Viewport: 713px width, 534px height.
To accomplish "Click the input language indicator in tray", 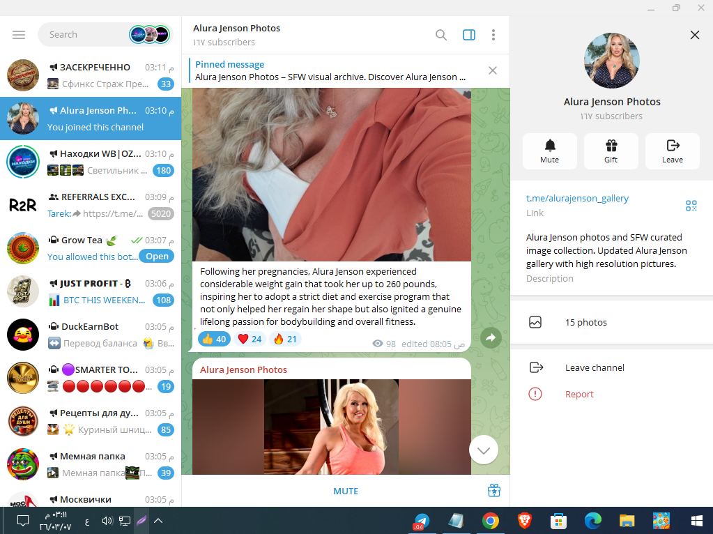I will (x=87, y=521).
